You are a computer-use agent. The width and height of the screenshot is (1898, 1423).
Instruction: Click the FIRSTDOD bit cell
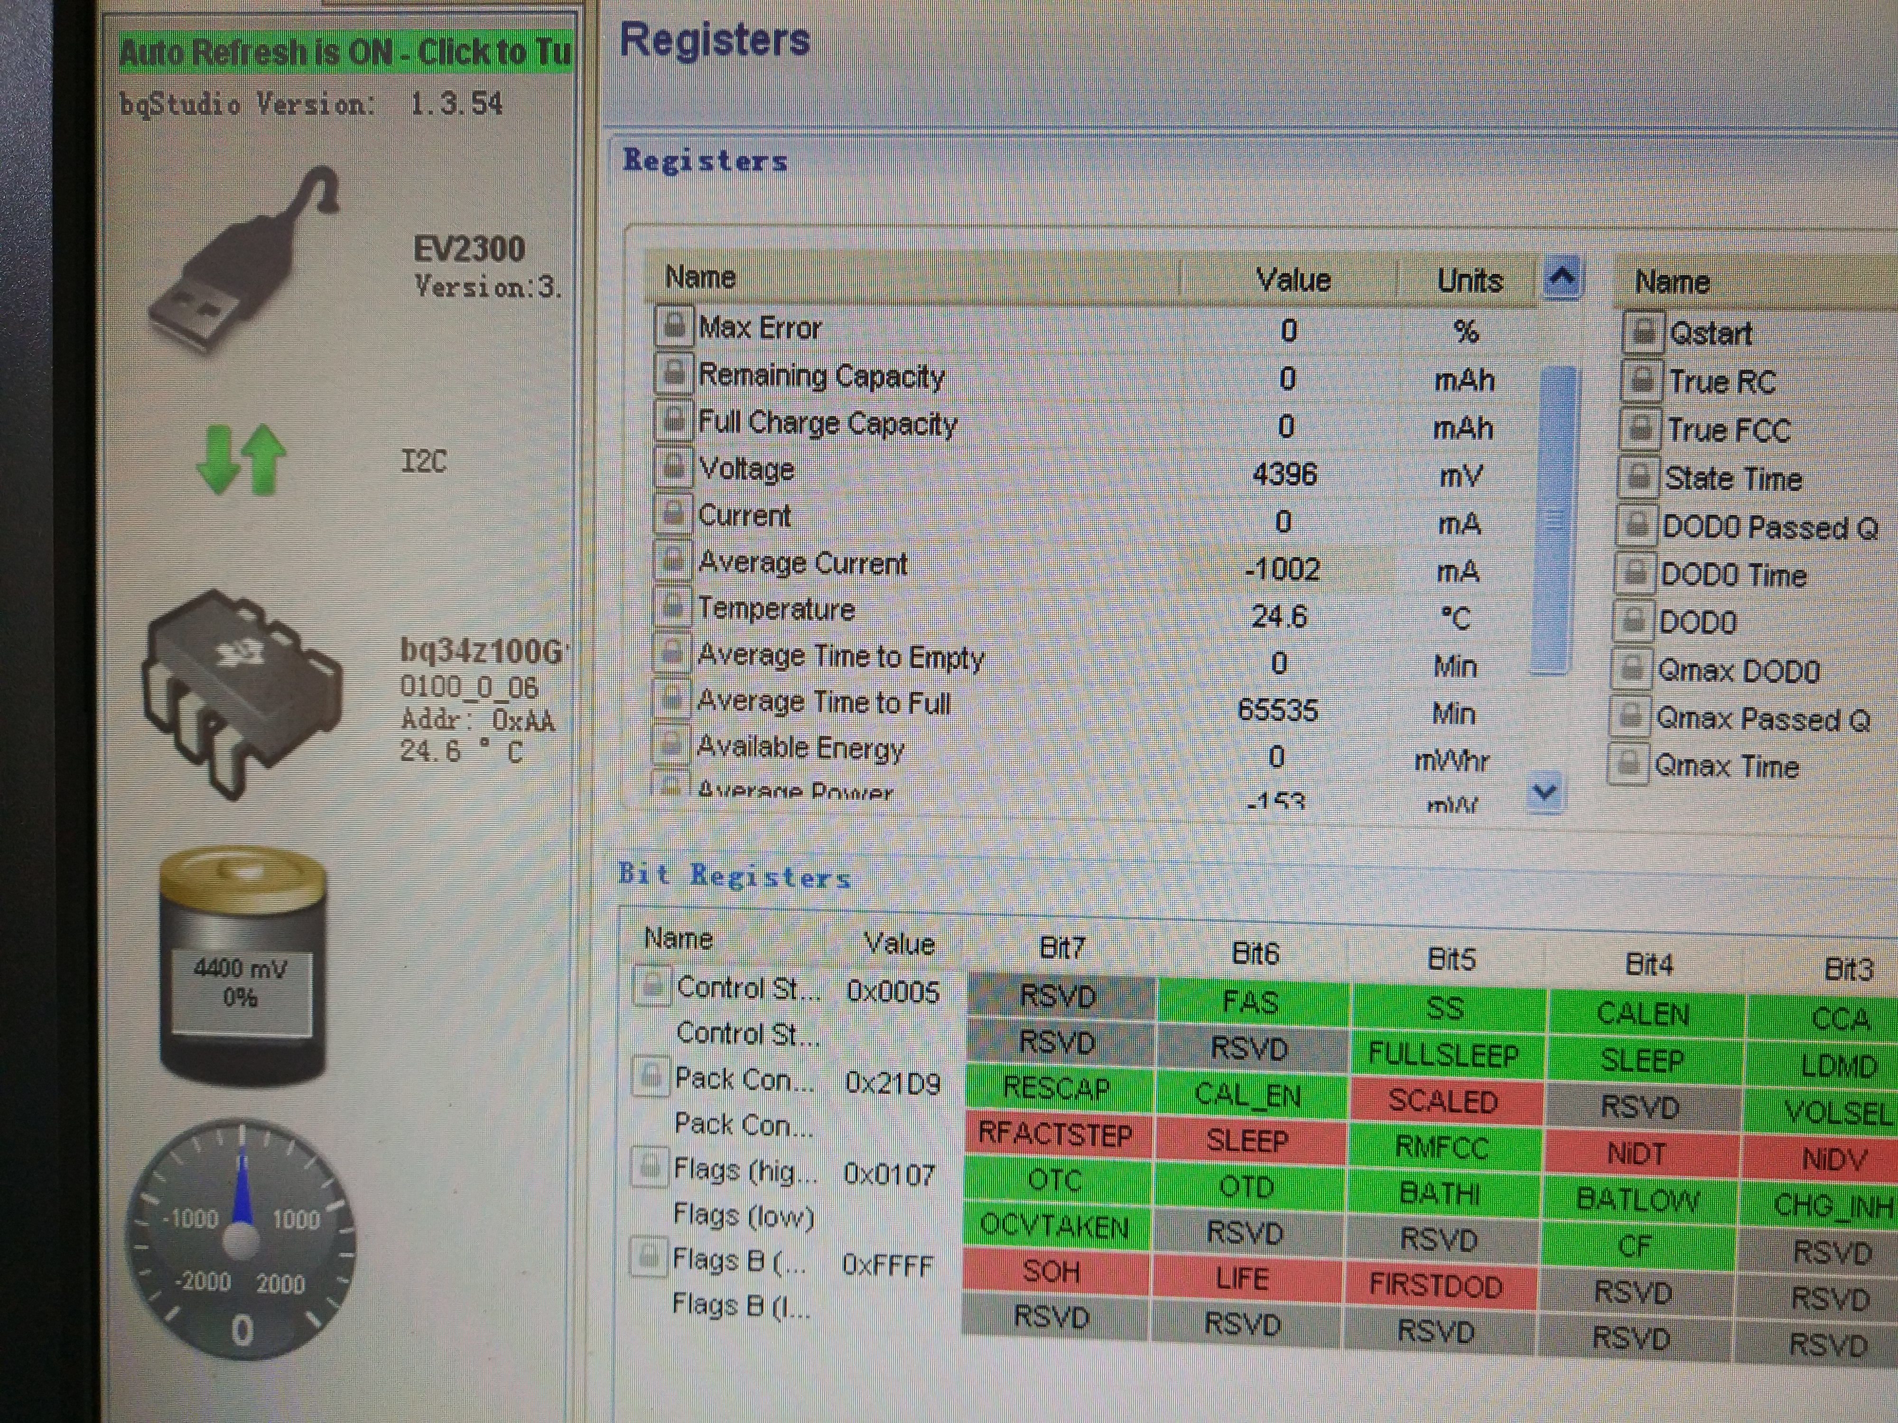1435,1285
